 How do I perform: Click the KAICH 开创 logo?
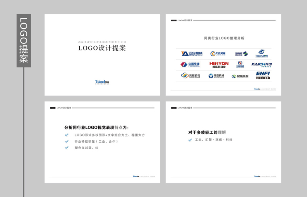pos(262,64)
